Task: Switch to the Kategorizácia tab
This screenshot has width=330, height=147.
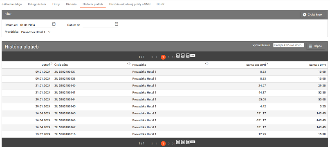Action: pyautogui.click(x=37, y=4)
